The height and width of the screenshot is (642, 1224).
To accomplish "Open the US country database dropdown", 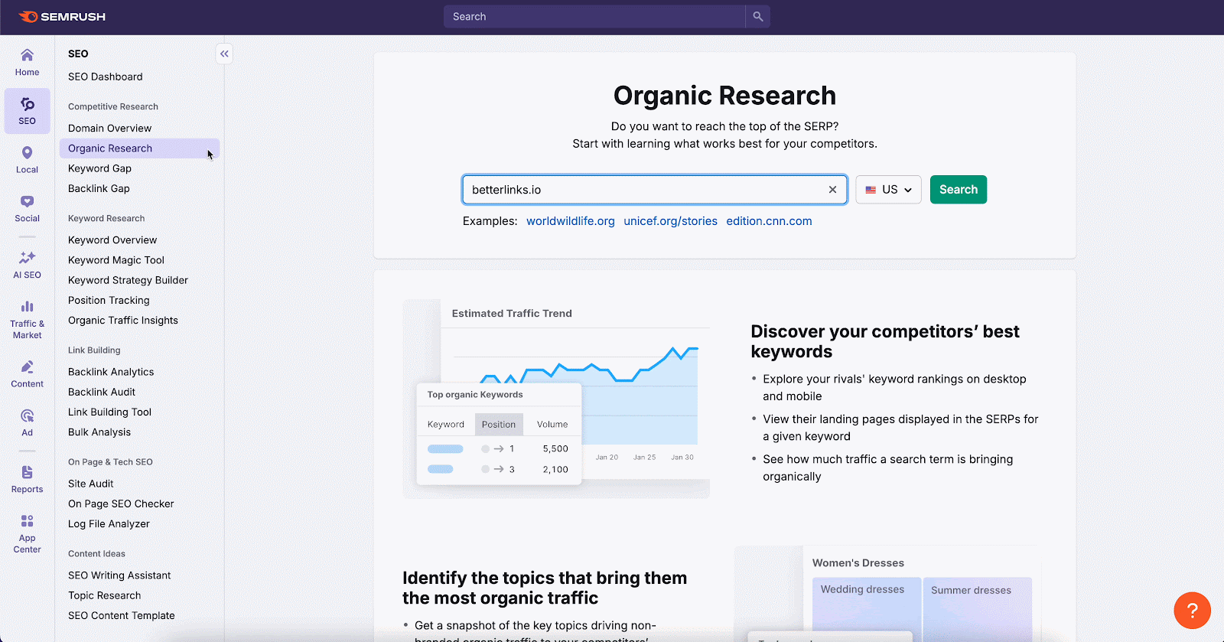I will 888,190.
